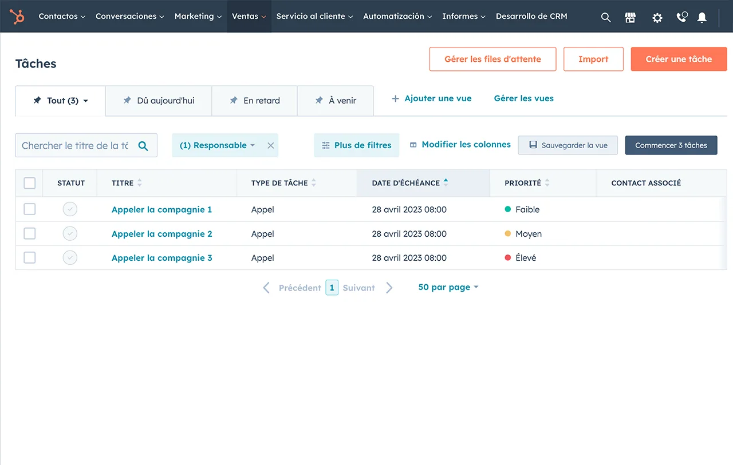Open search with the magnifying glass icon

[x=605, y=17]
